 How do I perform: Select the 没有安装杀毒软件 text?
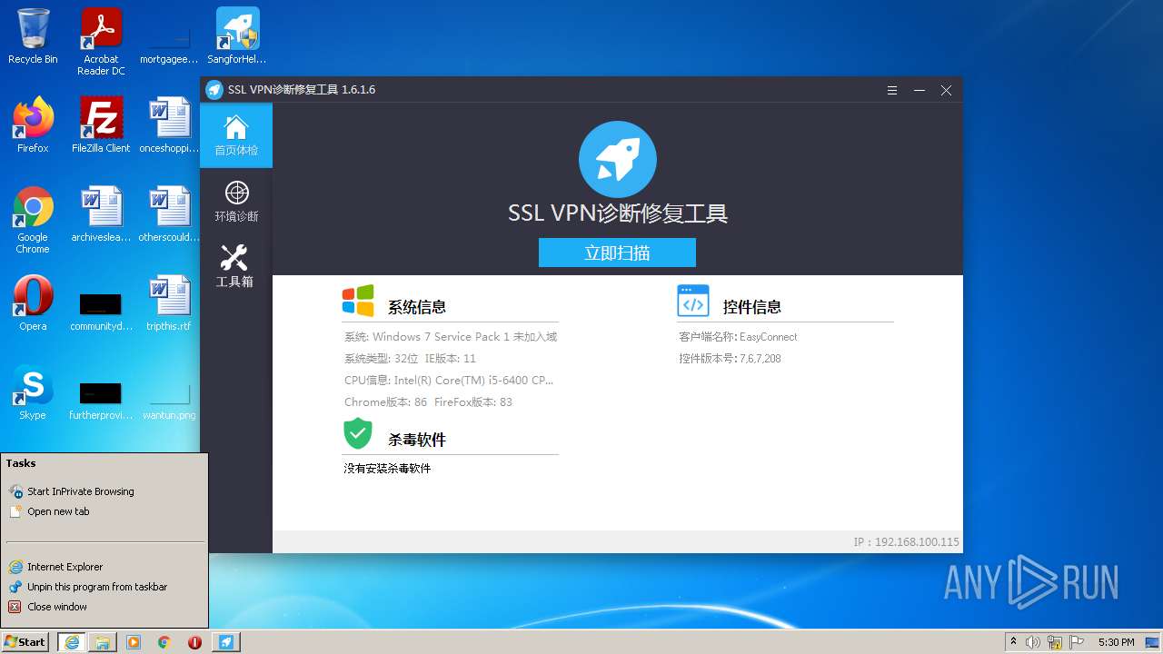[387, 469]
